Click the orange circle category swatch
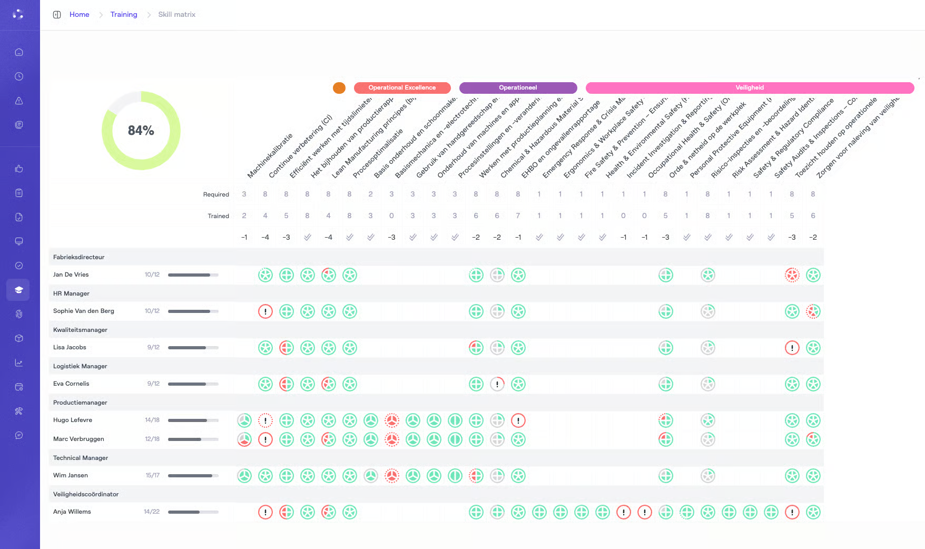The height and width of the screenshot is (549, 925). point(339,88)
